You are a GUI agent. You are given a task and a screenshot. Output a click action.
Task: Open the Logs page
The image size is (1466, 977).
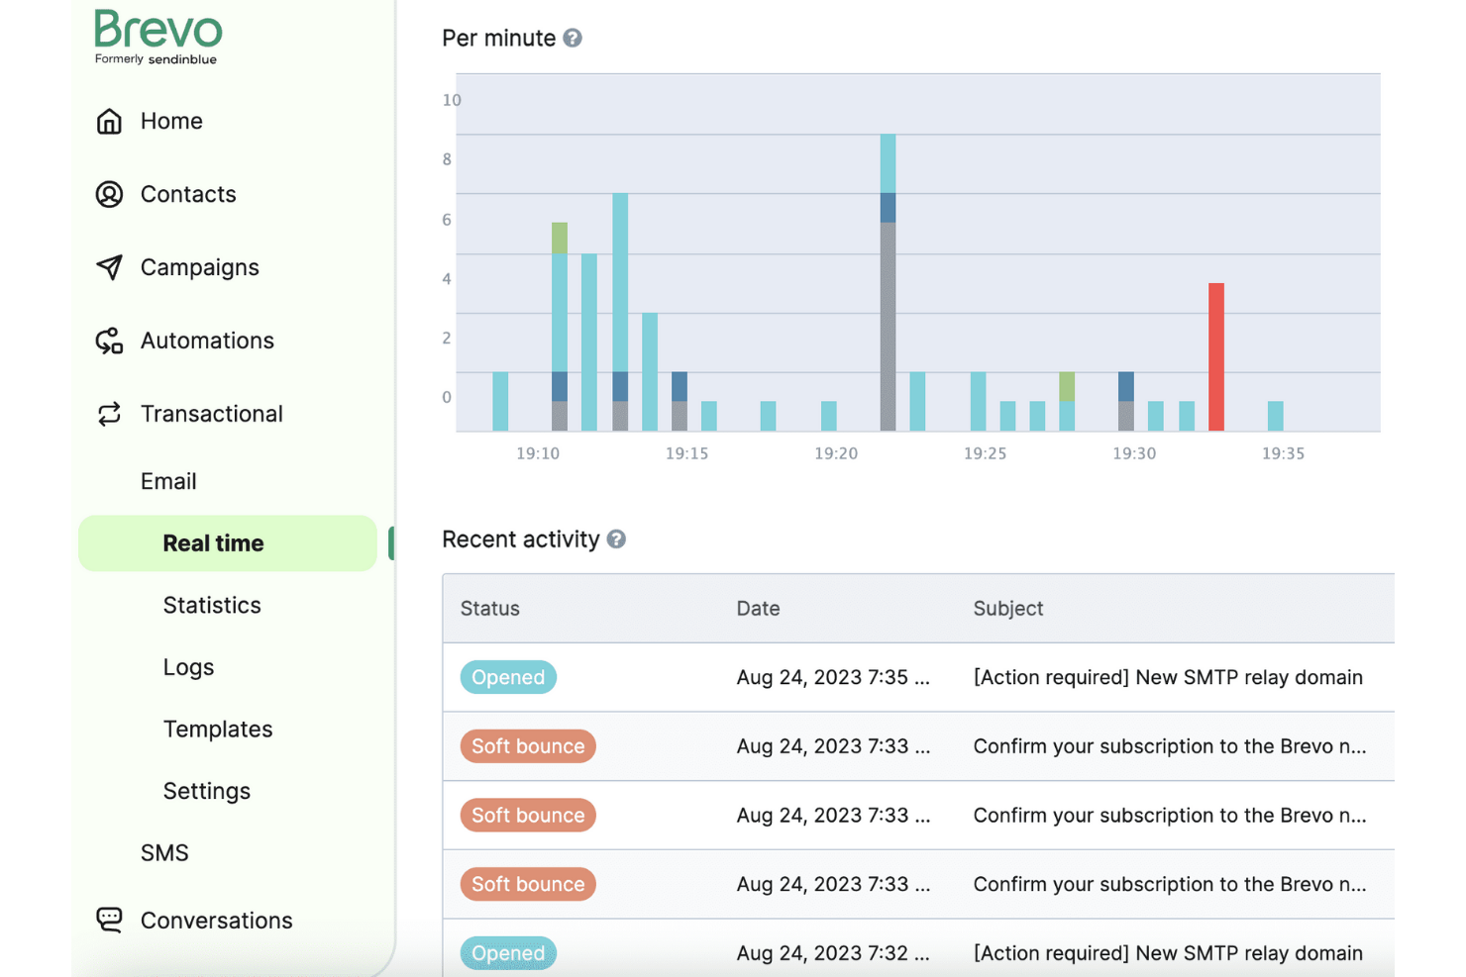(188, 667)
